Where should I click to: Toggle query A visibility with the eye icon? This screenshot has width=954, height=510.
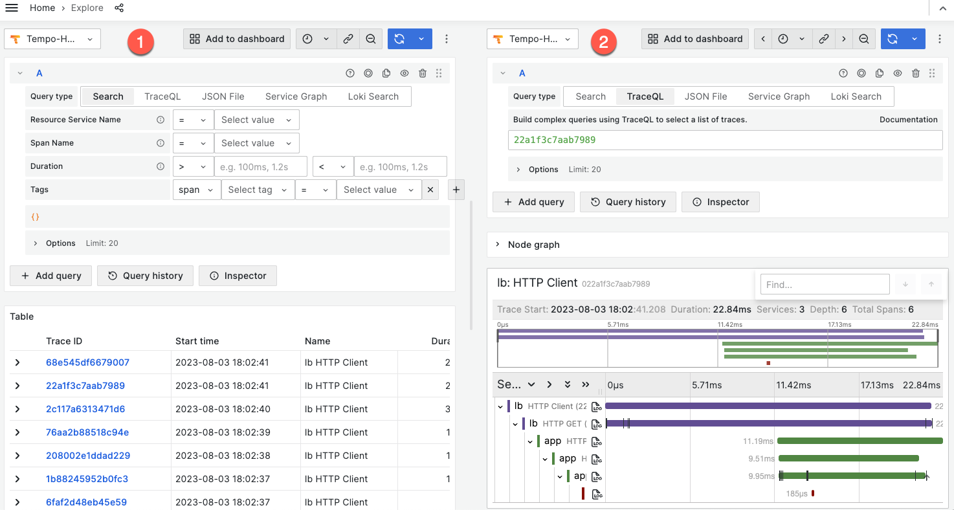tap(405, 73)
